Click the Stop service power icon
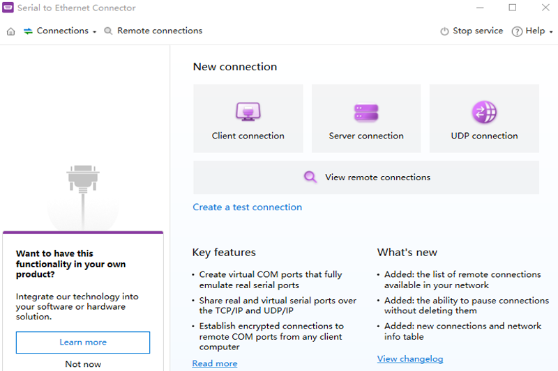The height and width of the screenshot is (371, 558). [x=444, y=31]
